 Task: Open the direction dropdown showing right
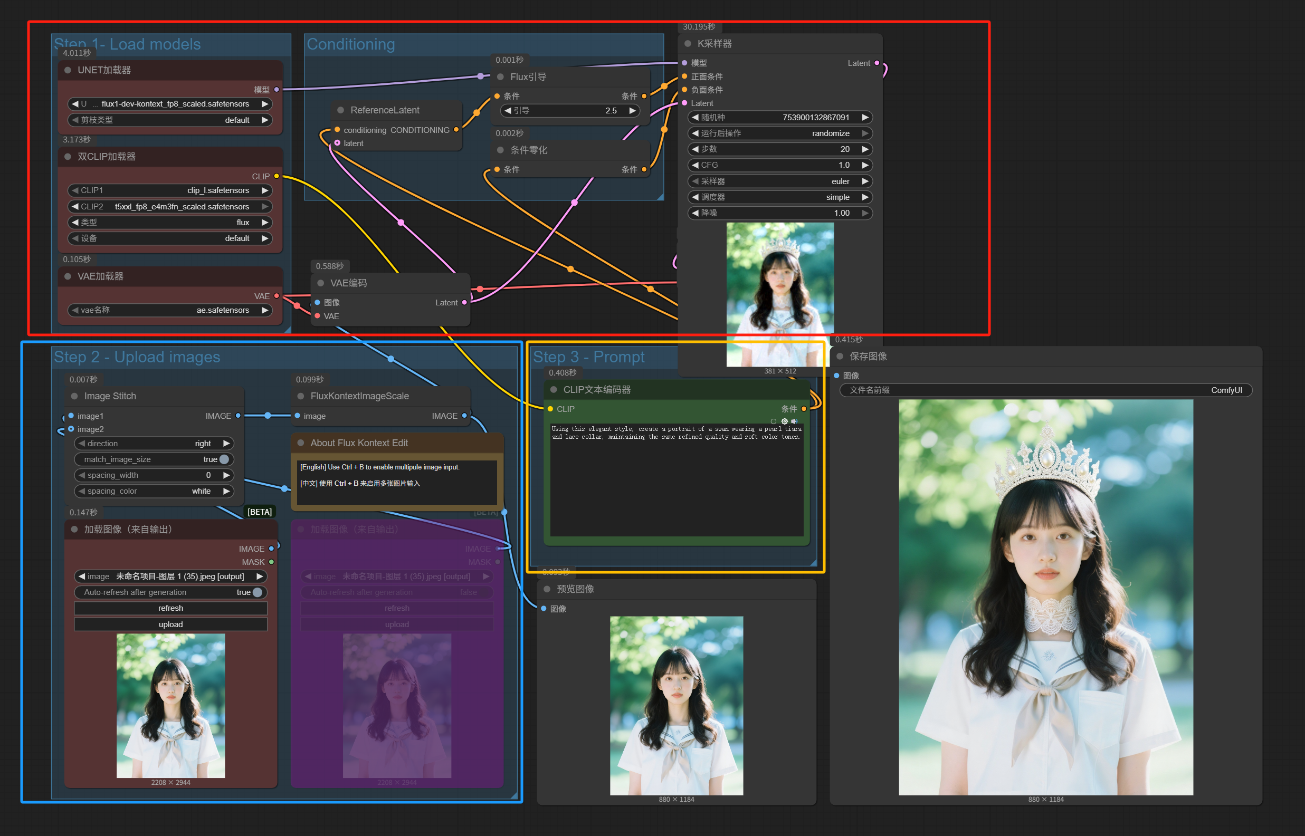[154, 444]
